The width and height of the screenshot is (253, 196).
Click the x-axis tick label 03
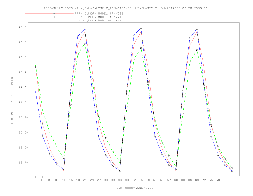(42, 180)
